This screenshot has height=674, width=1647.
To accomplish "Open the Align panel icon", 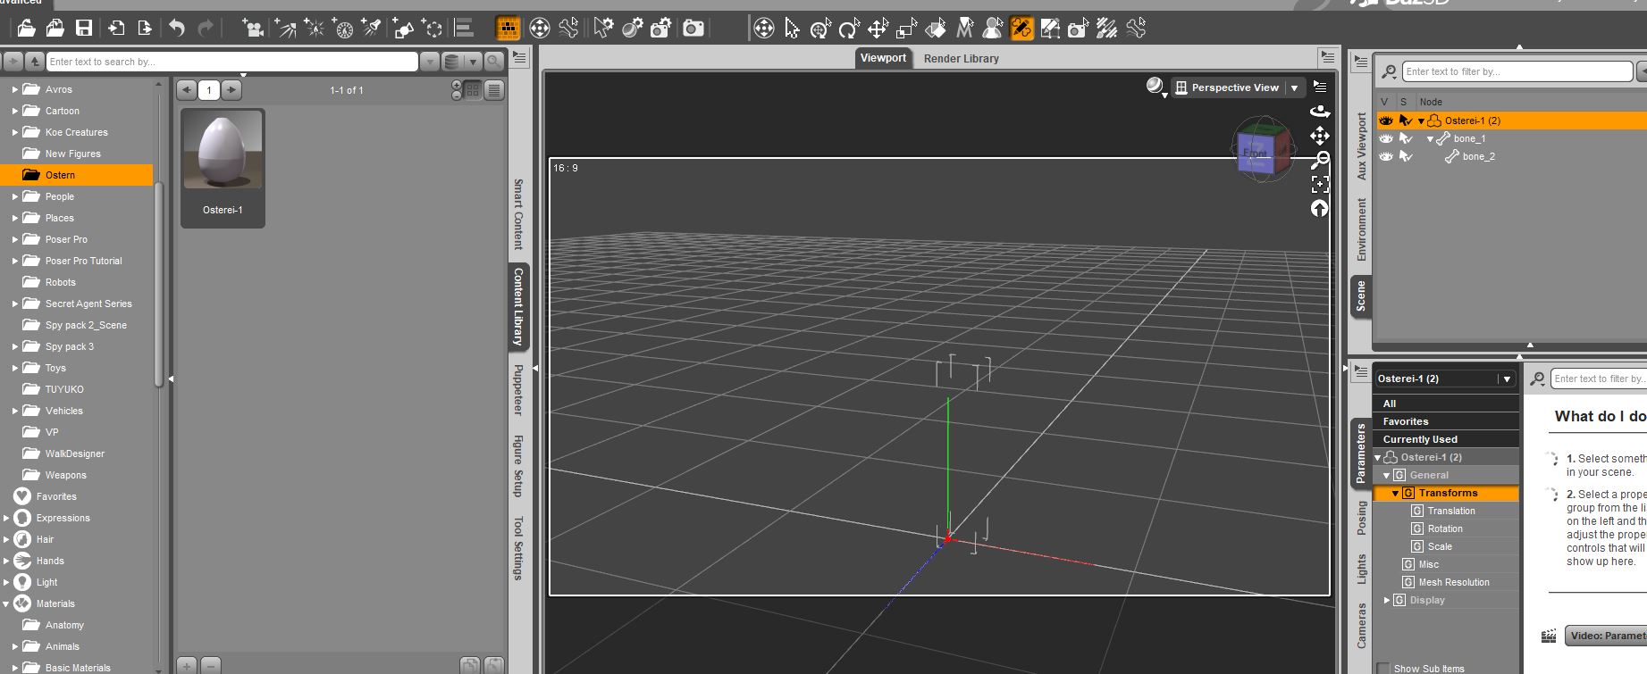I will (x=464, y=29).
